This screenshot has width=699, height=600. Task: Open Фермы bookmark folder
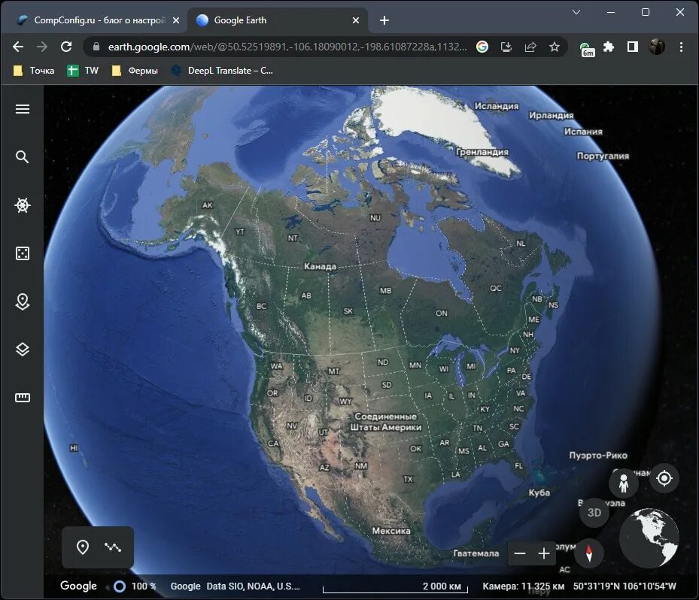pyautogui.click(x=135, y=71)
